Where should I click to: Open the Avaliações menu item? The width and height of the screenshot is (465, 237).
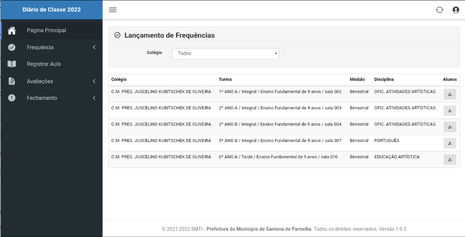[52, 81]
